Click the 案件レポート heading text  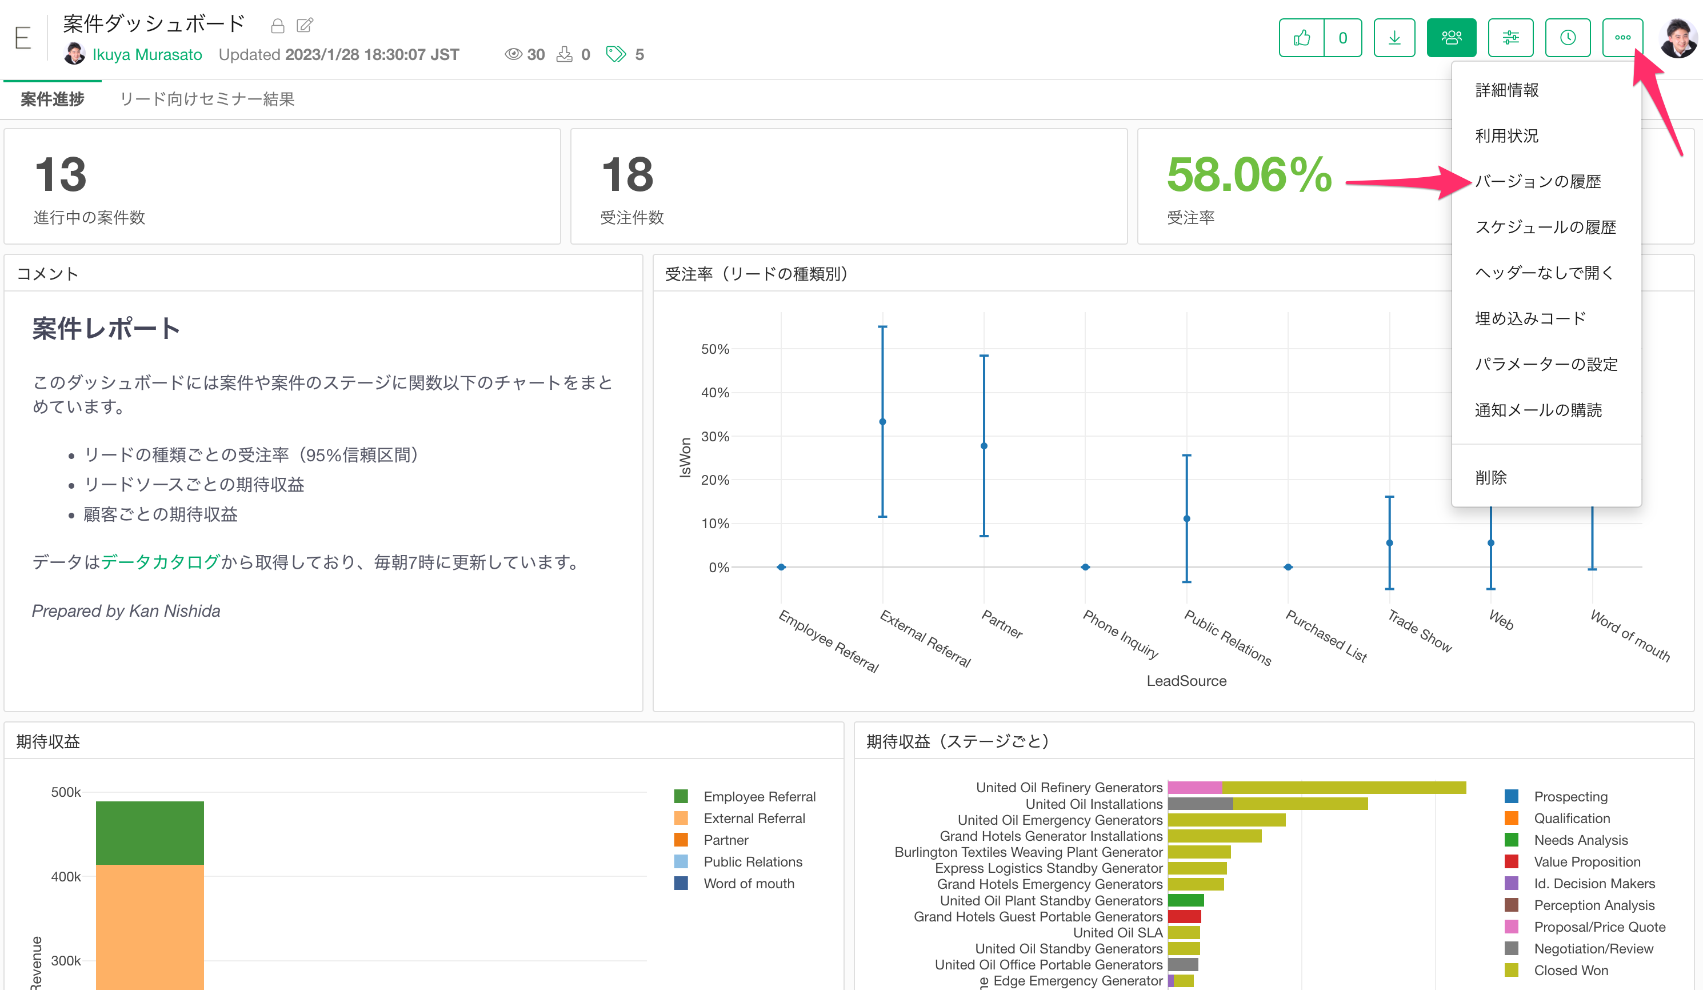[x=106, y=329]
